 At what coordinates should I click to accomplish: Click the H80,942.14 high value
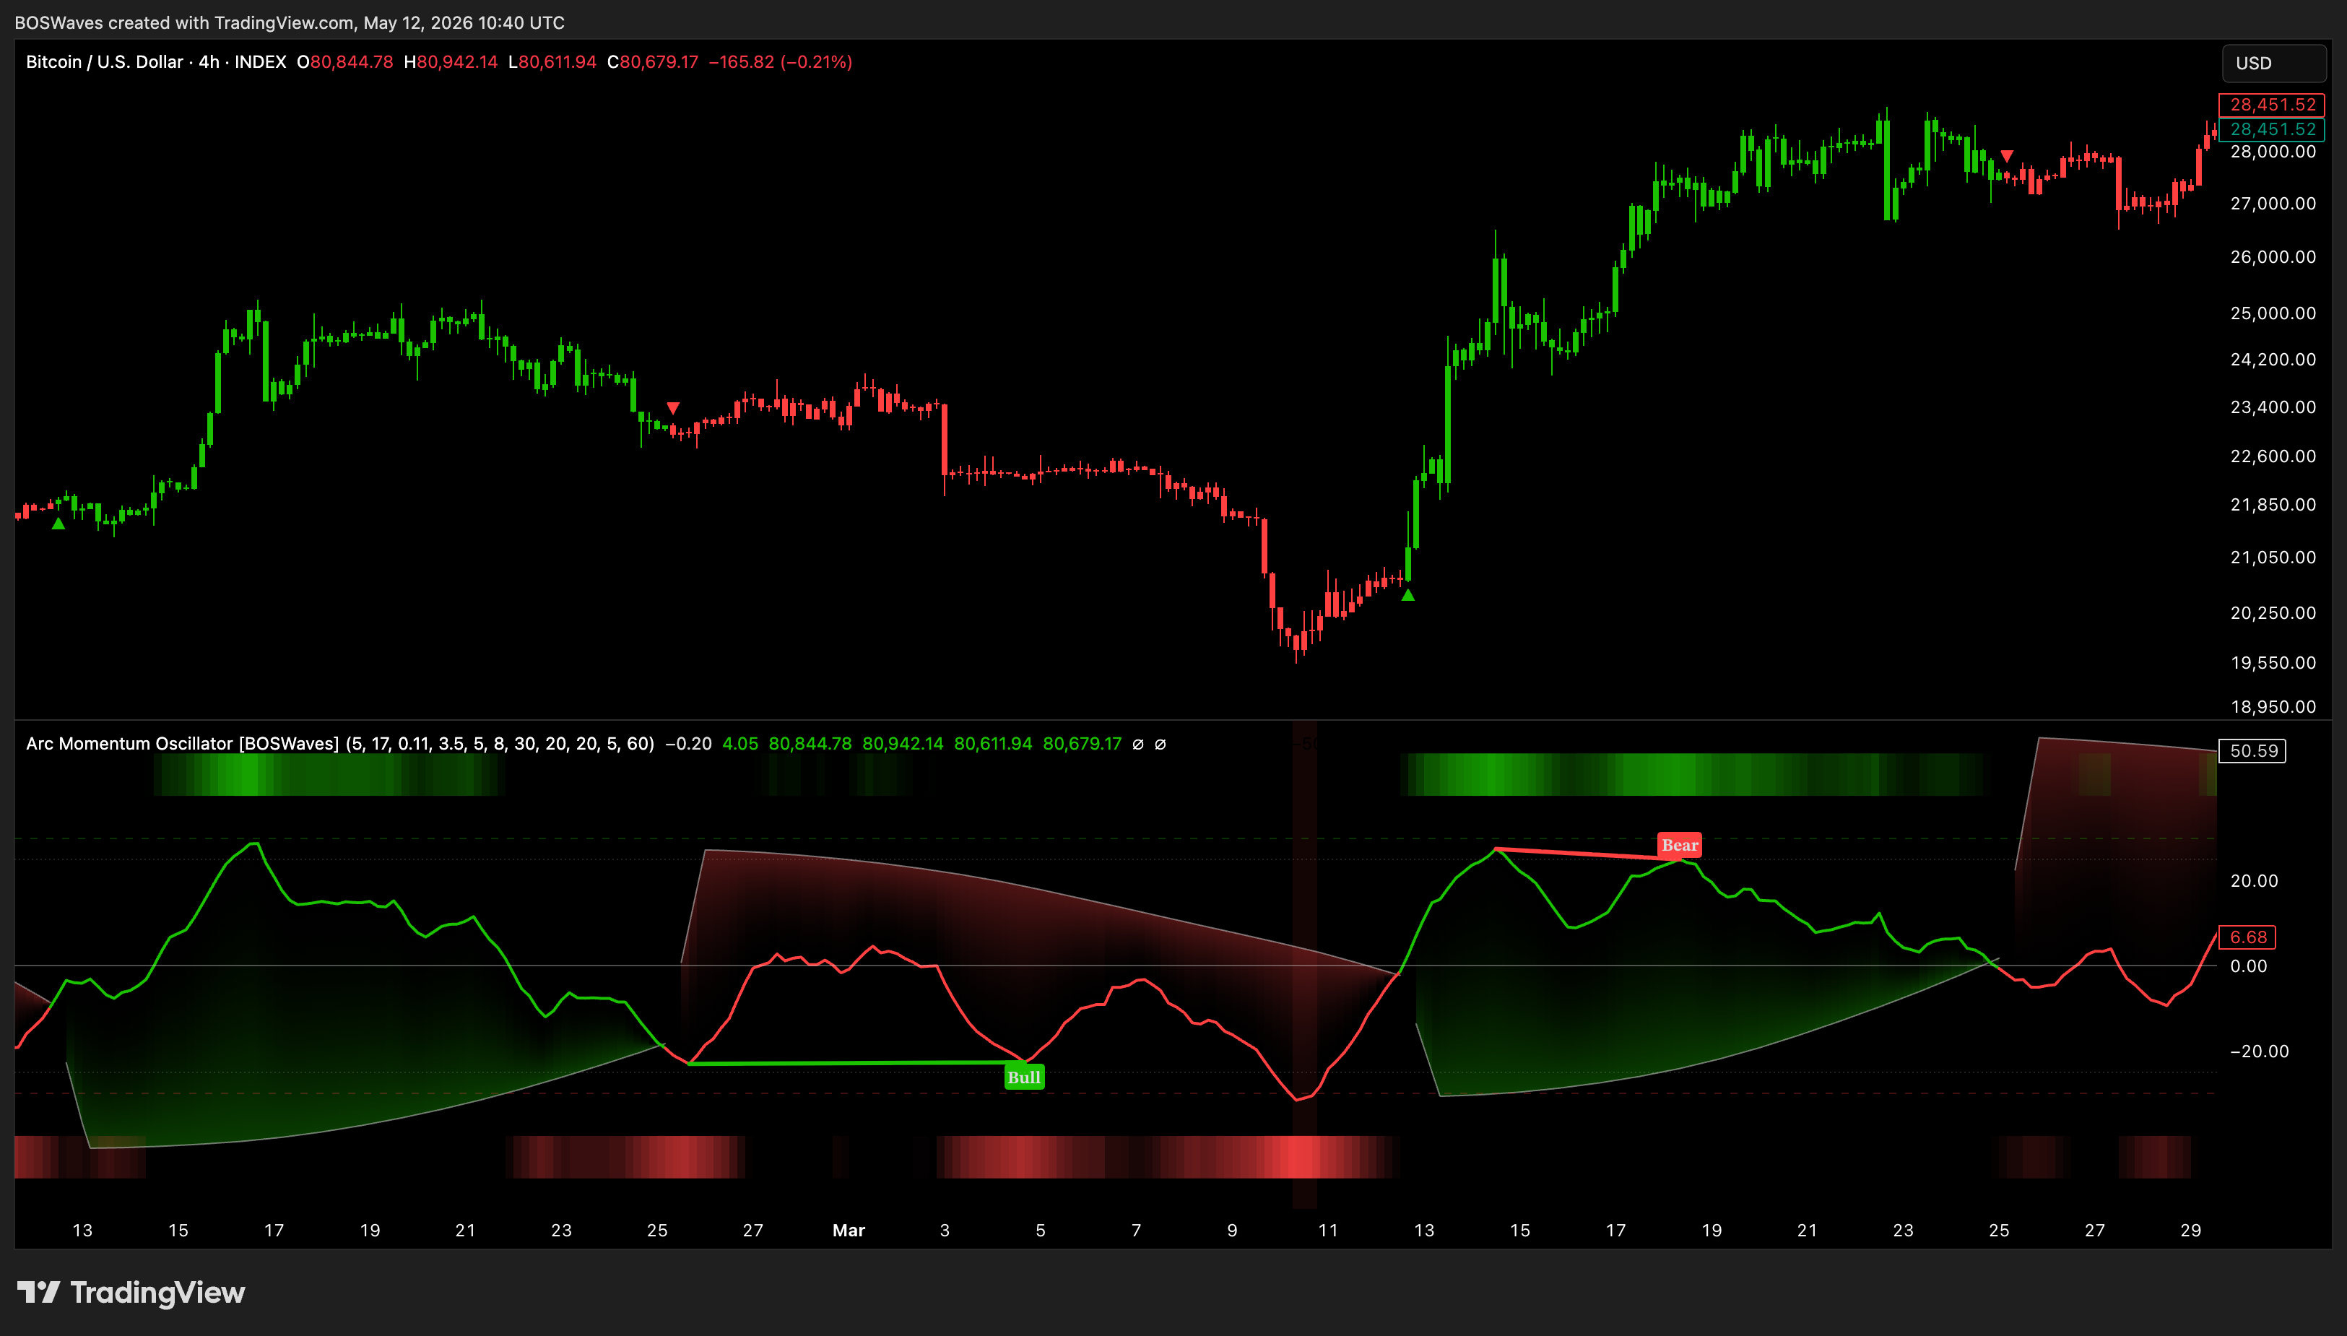click(451, 61)
